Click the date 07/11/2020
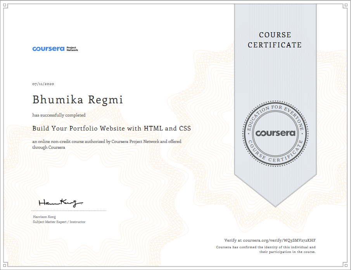 (43, 84)
